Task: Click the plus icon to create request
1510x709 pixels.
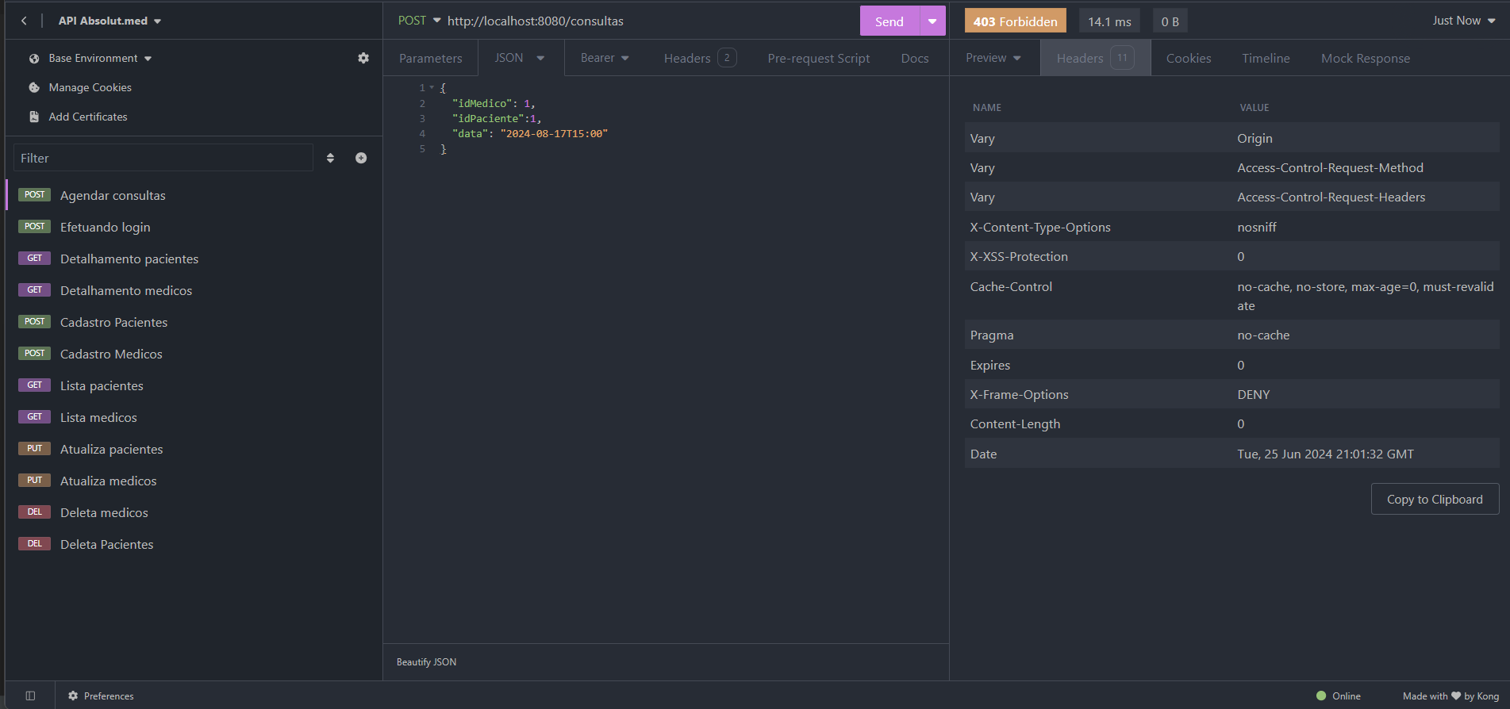Action: pyautogui.click(x=361, y=158)
